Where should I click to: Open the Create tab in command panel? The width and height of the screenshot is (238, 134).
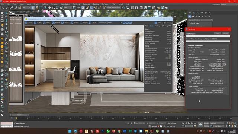coord(190,13)
